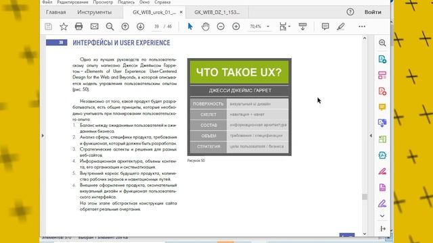Open the Fill and Sign pen tool

click(x=382, y=171)
